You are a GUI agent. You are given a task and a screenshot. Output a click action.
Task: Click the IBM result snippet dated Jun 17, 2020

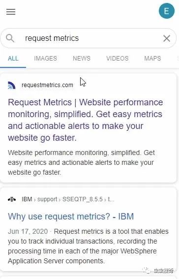(x=88, y=246)
